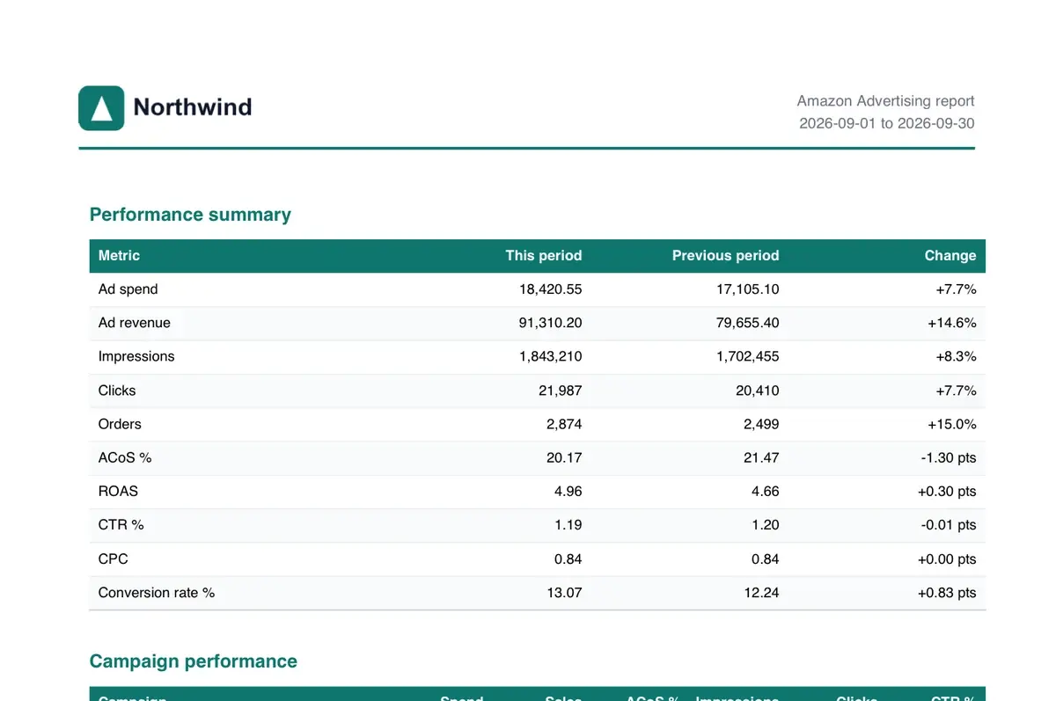Viewport: 1056px width, 701px height.
Task: Select Ad spend value 18,420.55
Action: (x=550, y=289)
